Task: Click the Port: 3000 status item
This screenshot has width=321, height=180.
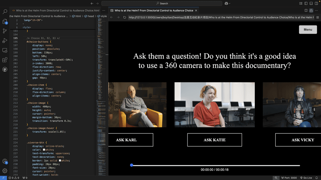Action: (x=289, y=178)
